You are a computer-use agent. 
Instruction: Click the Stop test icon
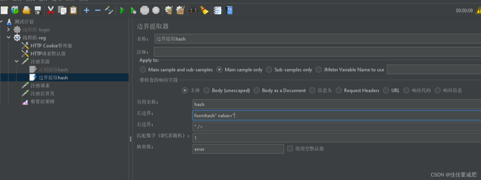[145, 10]
